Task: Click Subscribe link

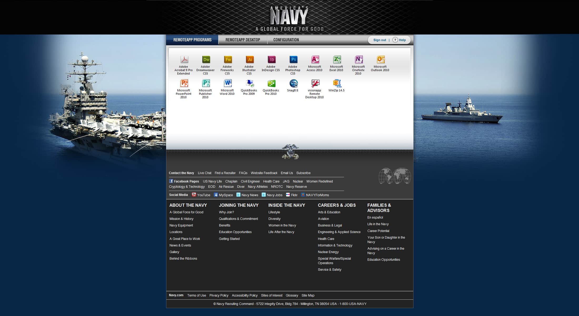Action: point(303,173)
